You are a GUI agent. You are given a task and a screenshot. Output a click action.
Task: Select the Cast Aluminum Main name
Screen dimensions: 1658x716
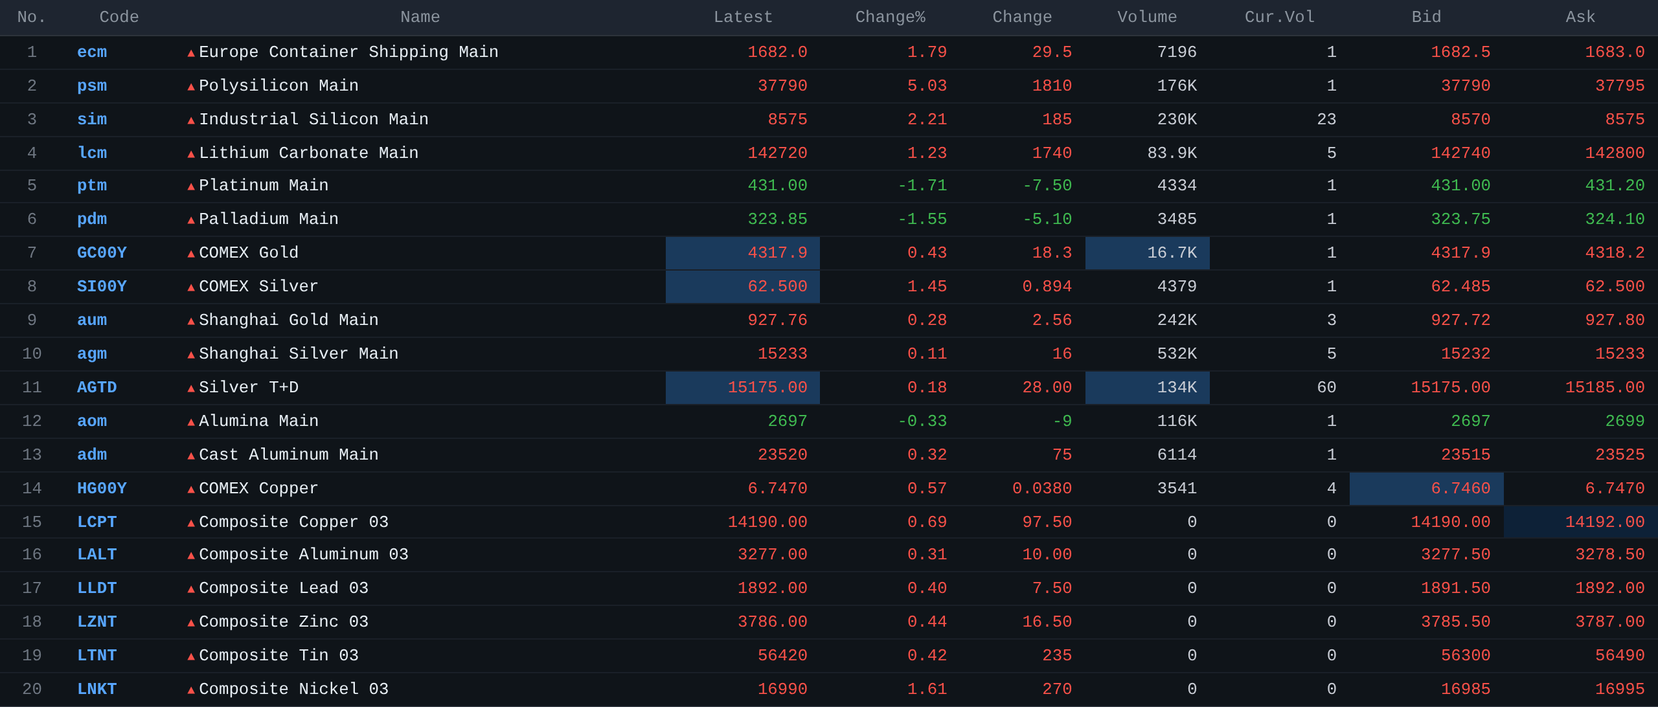tap(289, 455)
